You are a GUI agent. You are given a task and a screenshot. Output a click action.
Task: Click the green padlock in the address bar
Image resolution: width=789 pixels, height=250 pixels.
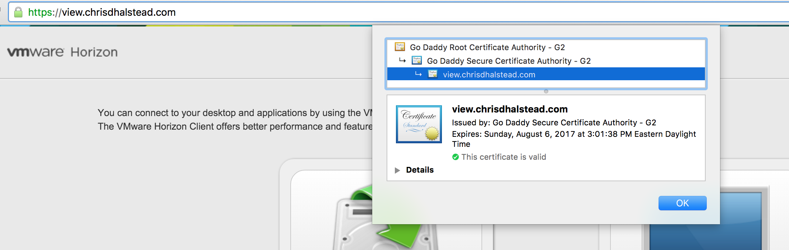coord(18,13)
